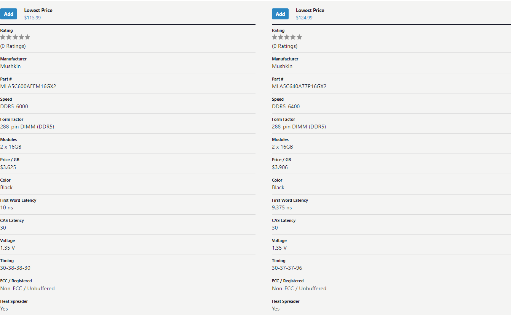This screenshot has width=511, height=315.
Task: Click third rating star of DDR5-6400 kit
Action: tap(287, 37)
